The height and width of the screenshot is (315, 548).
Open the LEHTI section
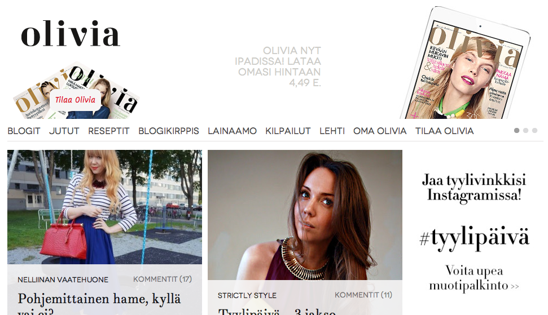(x=332, y=131)
